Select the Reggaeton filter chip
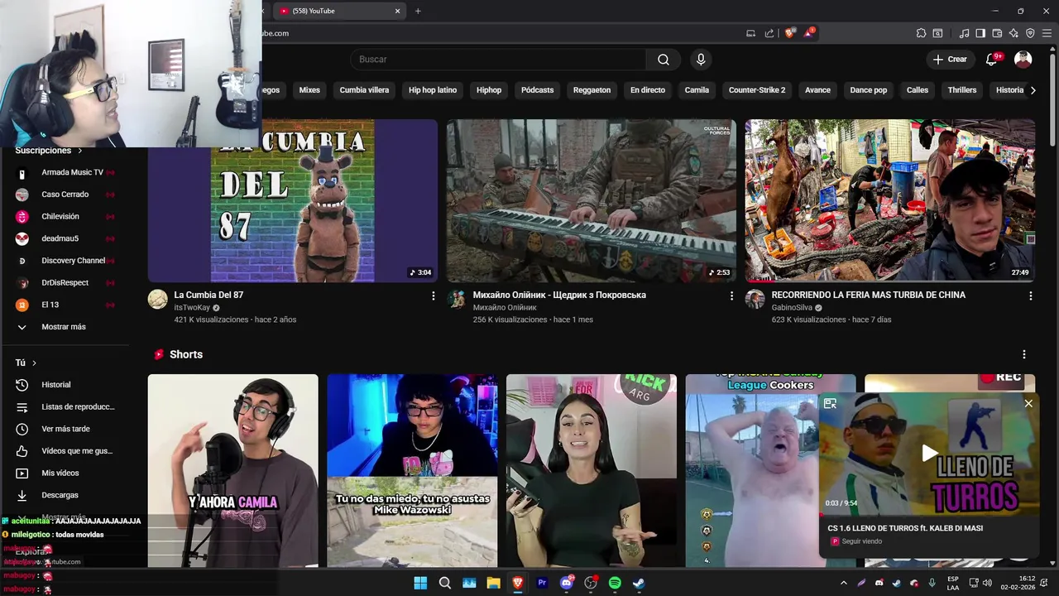The width and height of the screenshot is (1059, 596). [592, 90]
